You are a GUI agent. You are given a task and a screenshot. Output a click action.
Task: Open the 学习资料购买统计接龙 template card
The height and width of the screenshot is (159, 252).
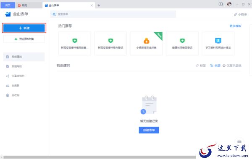218,44
